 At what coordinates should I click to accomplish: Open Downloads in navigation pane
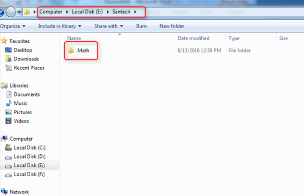[x=27, y=59]
